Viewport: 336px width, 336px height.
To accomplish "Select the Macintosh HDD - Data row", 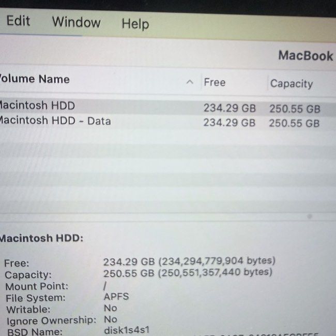I will pyautogui.click(x=168, y=122).
